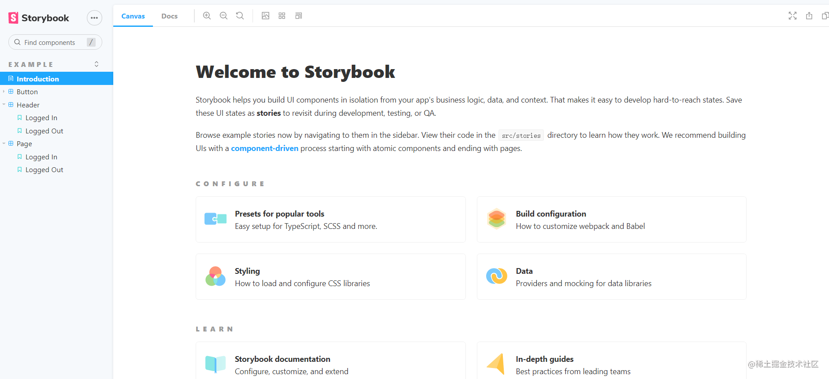Click the Header component grid icon
Viewport: 829px width, 379px height.
click(x=11, y=105)
